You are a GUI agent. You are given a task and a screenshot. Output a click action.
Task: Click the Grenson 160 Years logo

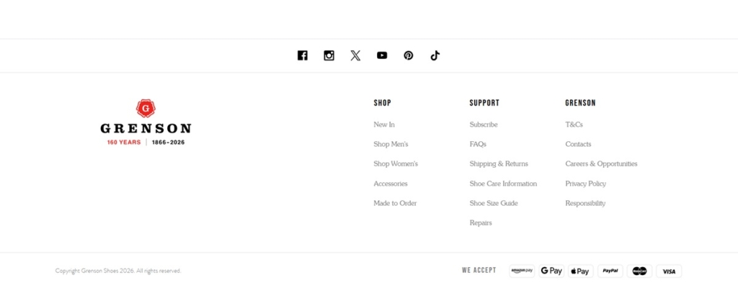[146, 122]
